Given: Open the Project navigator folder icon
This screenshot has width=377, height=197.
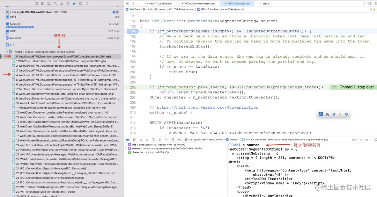Looking at the screenshot, I should (x=36, y=3).
